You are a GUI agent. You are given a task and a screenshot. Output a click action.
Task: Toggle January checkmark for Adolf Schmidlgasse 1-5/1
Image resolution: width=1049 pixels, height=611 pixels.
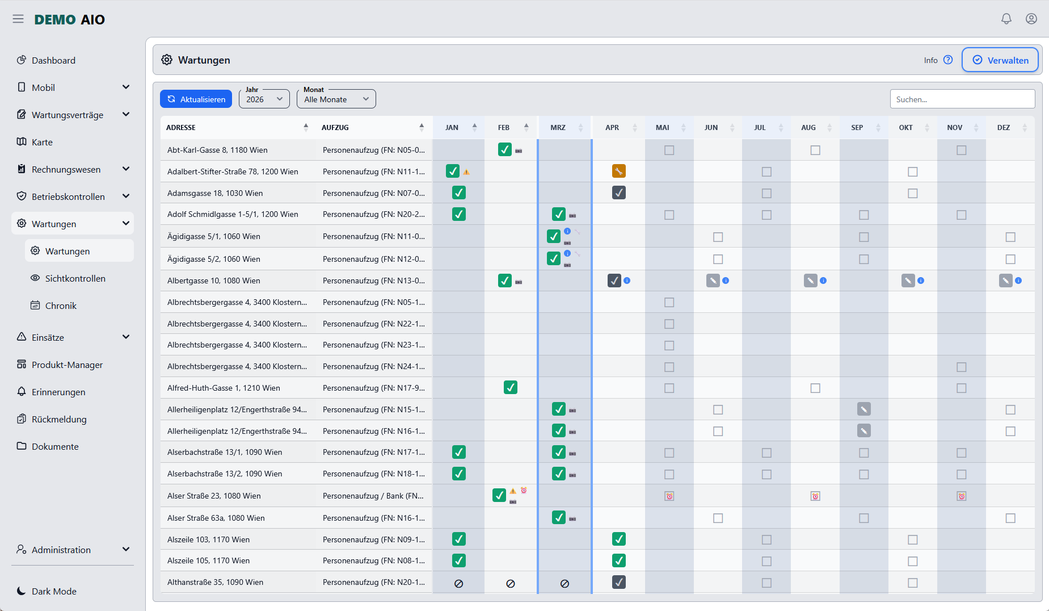tap(459, 214)
